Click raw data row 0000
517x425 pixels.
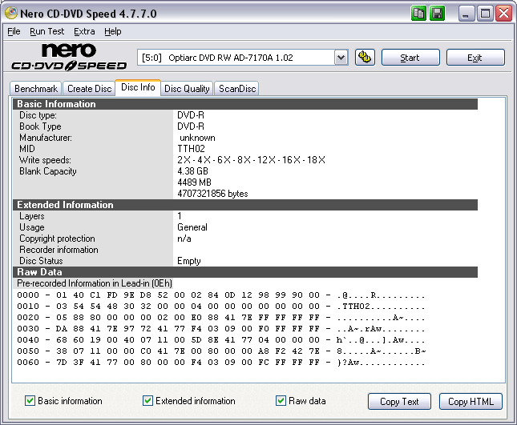221,295
